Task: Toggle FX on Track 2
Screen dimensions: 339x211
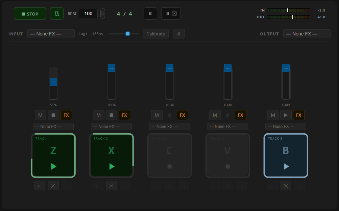Action: 124,115
